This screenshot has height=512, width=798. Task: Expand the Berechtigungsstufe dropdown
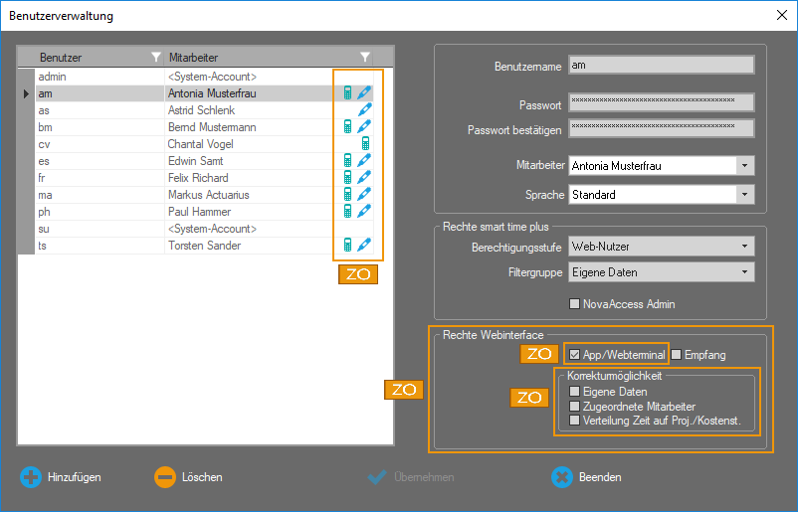(x=743, y=247)
